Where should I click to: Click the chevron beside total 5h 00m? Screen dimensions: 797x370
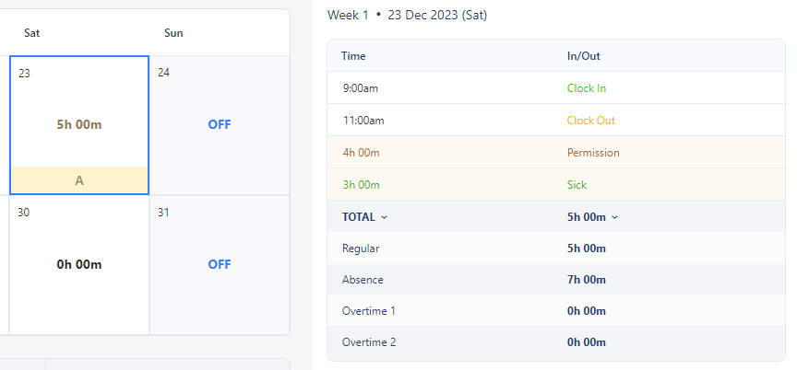(615, 217)
